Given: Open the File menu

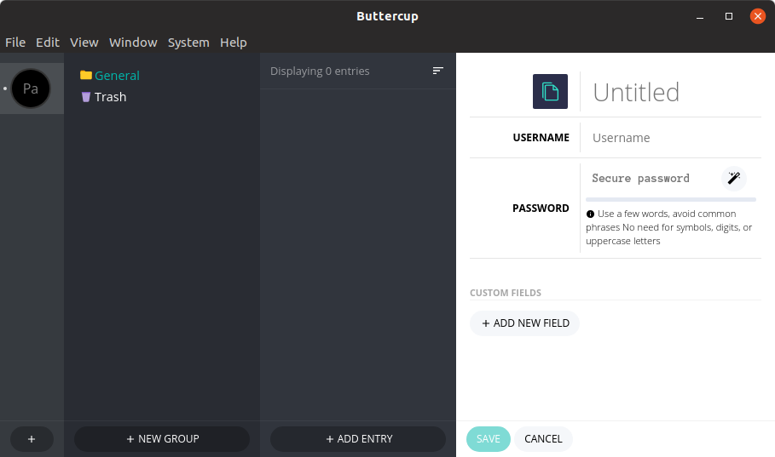Looking at the screenshot, I should pos(15,43).
